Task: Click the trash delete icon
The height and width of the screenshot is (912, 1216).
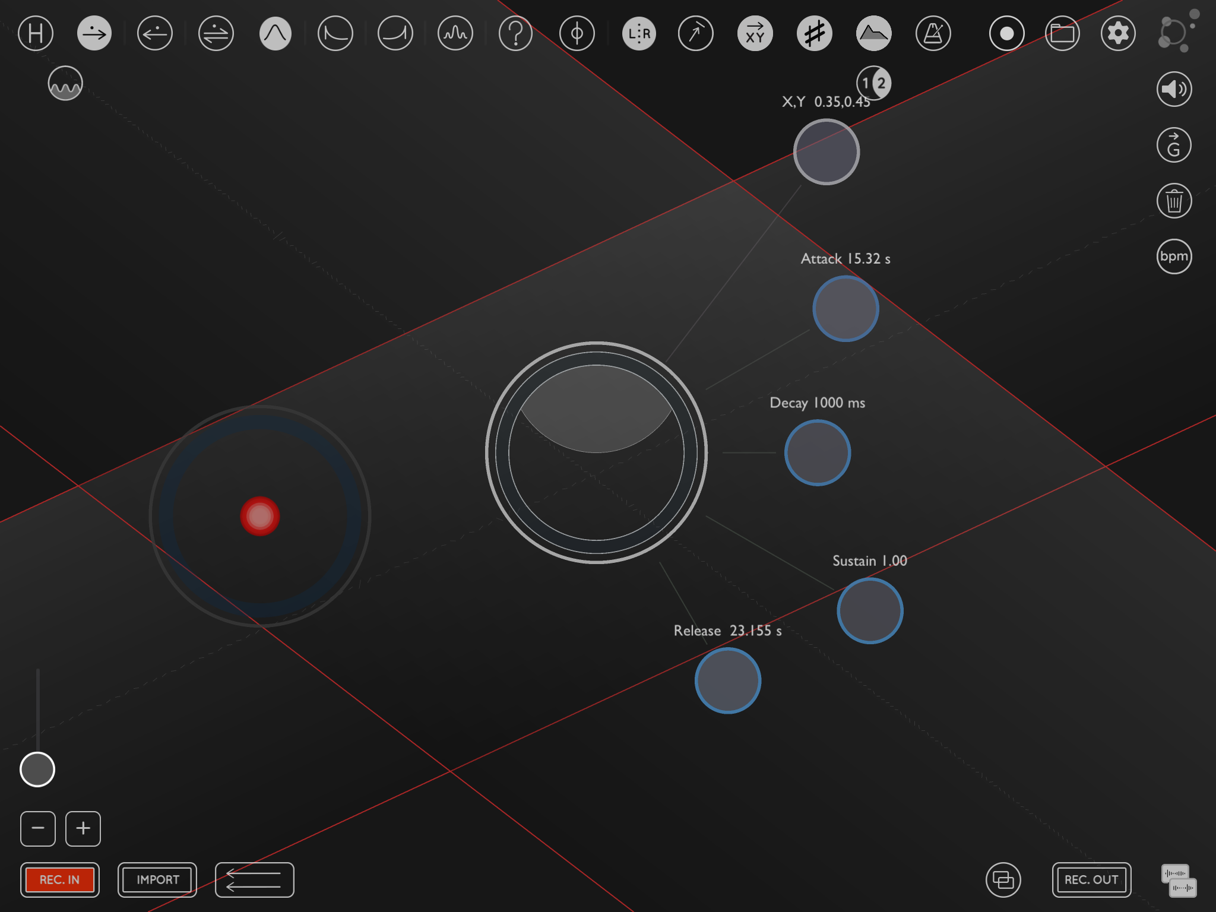Action: click(x=1174, y=201)
